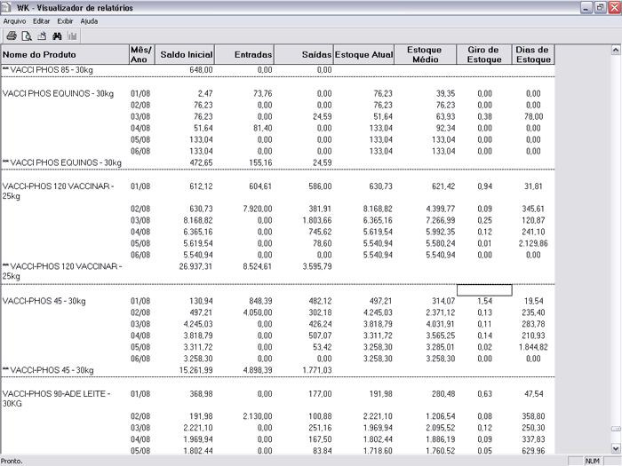
Task: Open the Editar menu
Action: (x=41, y=20)
